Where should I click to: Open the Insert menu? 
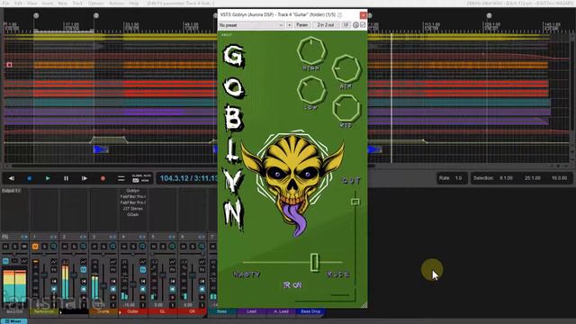[48, 4]
